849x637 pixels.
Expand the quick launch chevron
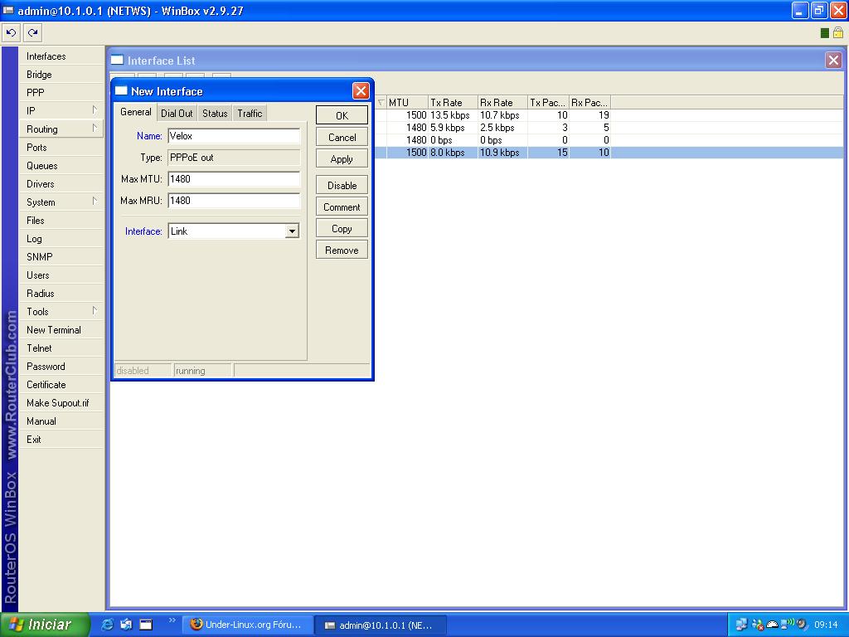click(x=172, y=620)
